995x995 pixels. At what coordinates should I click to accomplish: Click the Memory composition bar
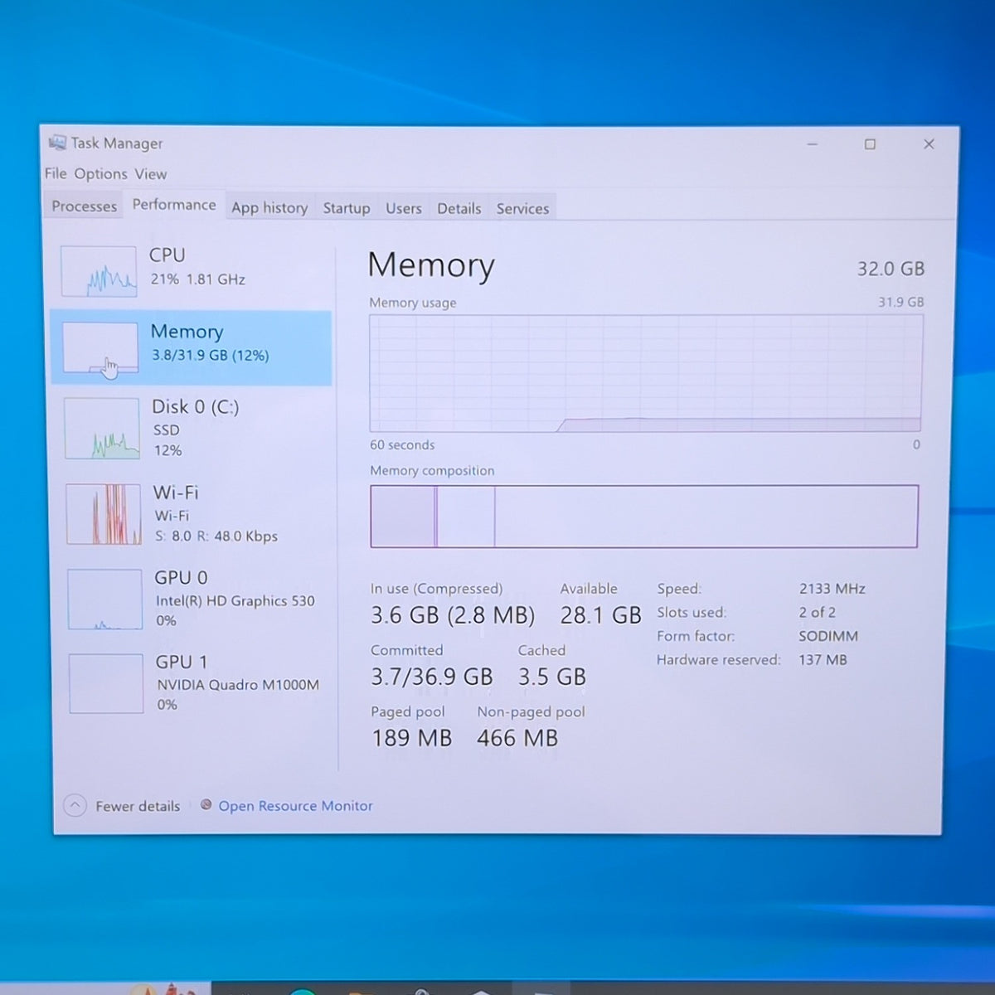tap(644, 516)
